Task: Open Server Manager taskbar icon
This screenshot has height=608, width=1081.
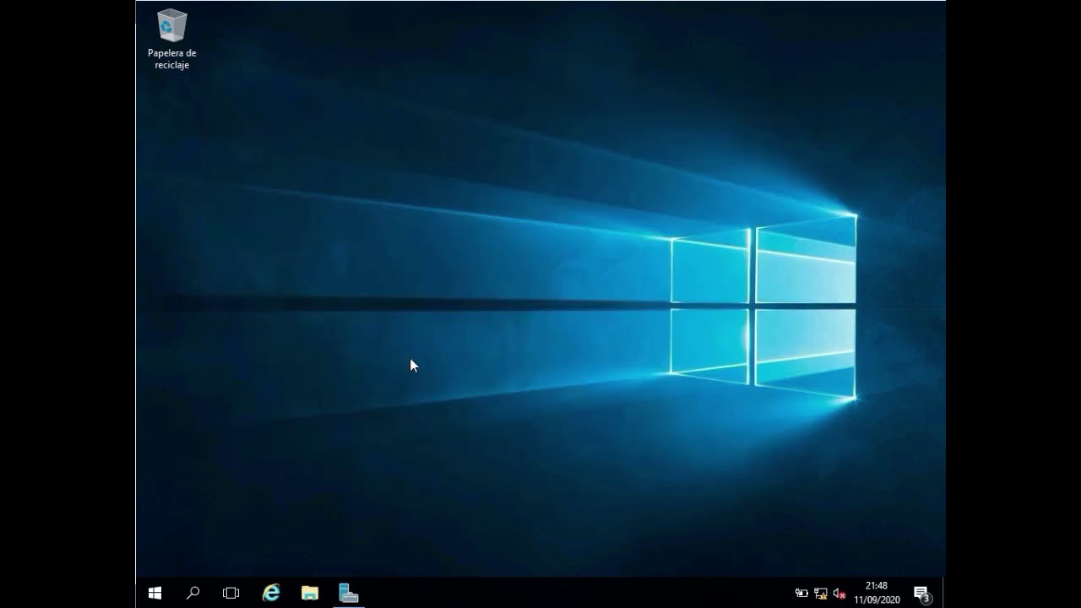Action: (x=349, y=593)
